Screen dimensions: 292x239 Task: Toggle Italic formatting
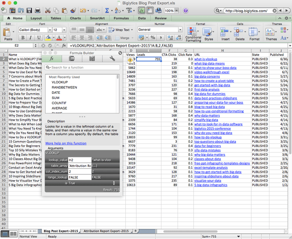click(31, 38)
